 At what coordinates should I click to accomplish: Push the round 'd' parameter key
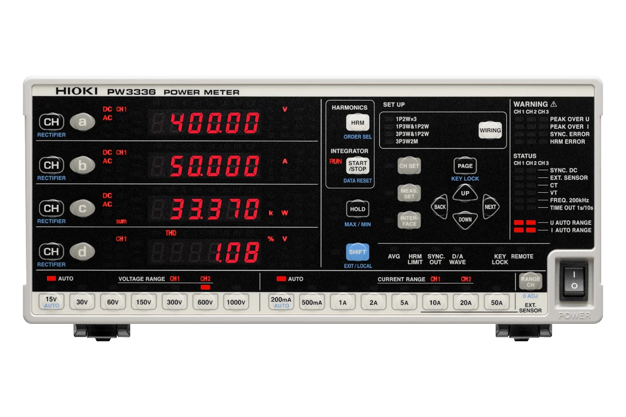tap(82, 252)
